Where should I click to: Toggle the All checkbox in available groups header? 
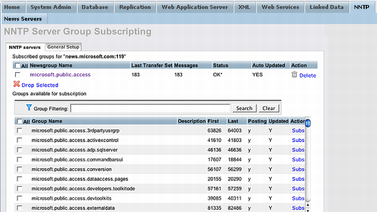point(19,121)
